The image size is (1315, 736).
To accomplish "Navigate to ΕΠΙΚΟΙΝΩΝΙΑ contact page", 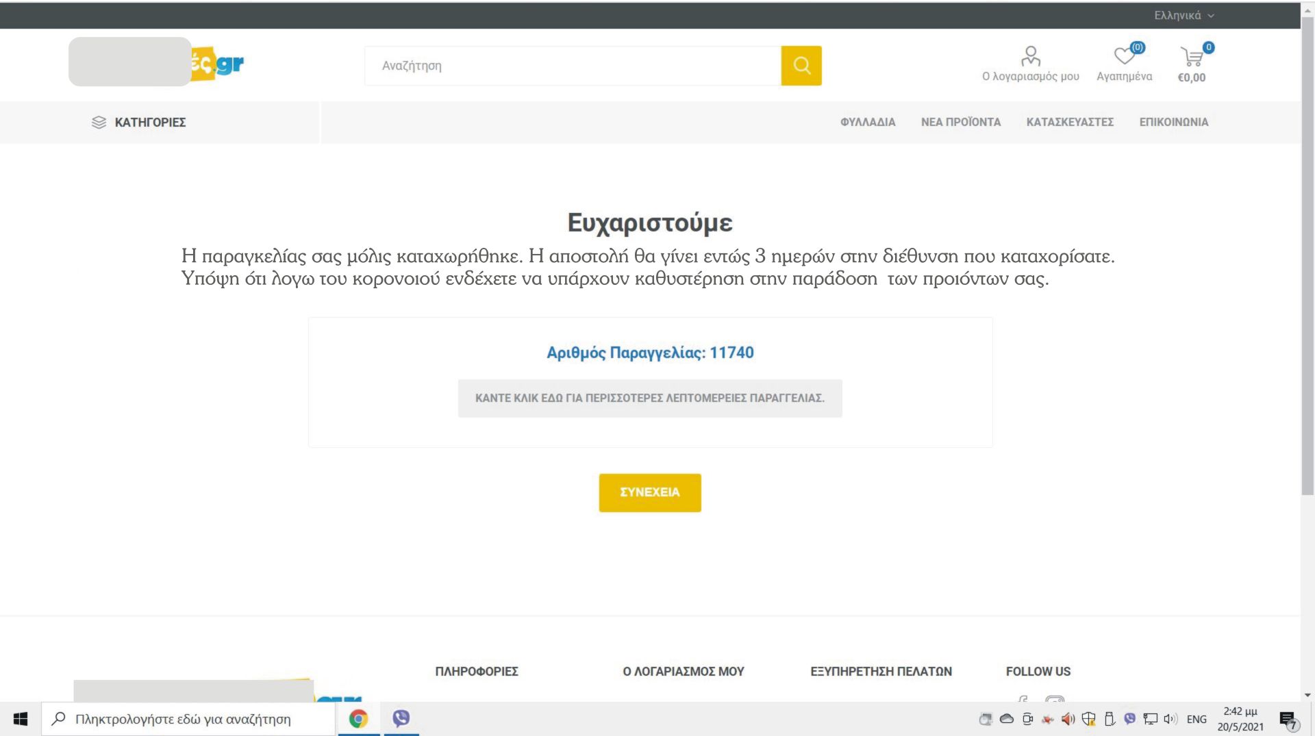I will pos(1173,123).
